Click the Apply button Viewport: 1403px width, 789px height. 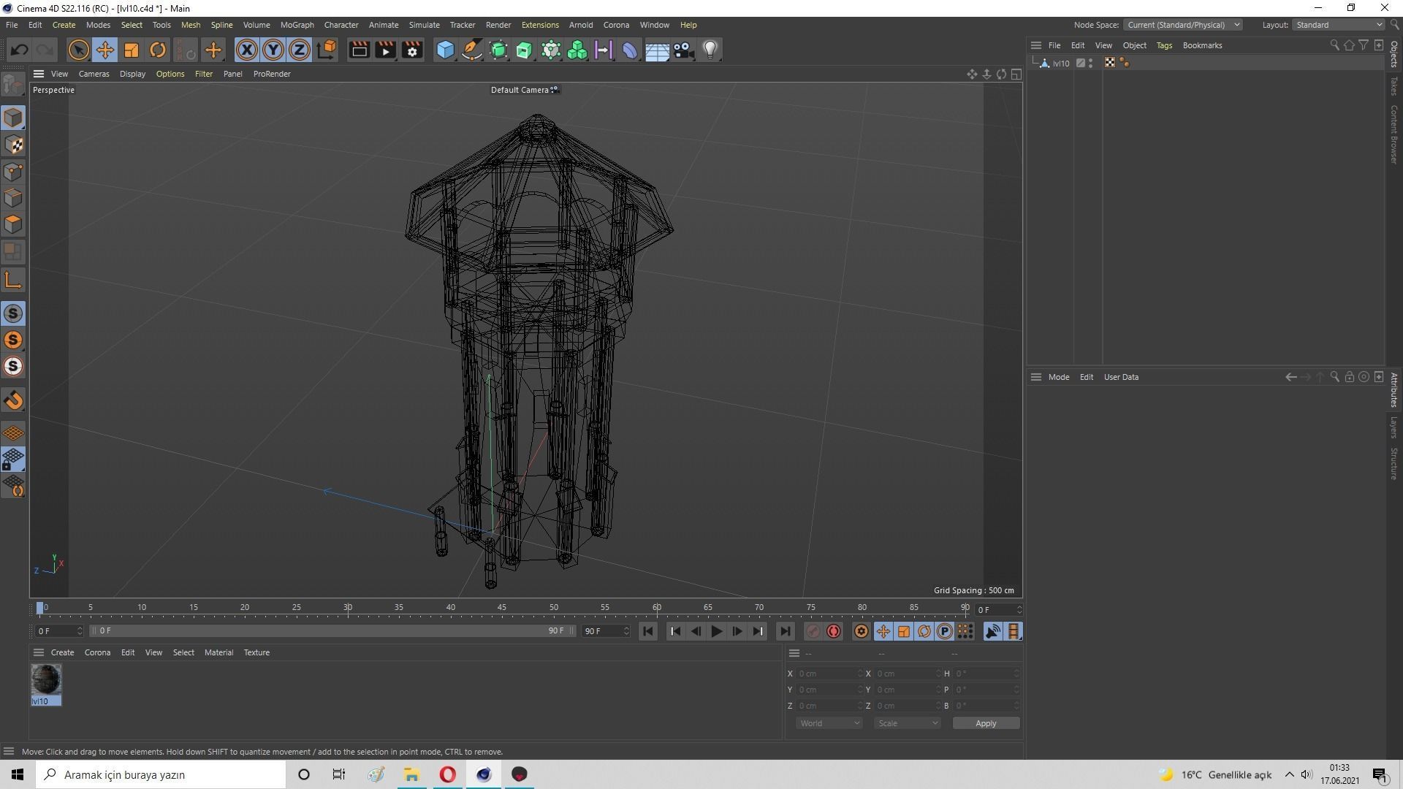[x=986, y=723]
